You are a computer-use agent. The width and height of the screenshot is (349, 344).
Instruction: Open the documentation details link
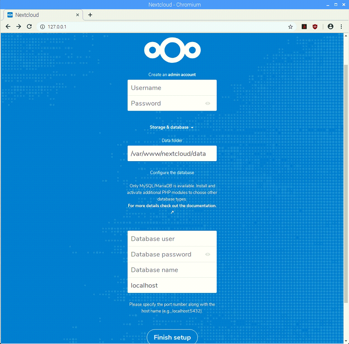click(172, 206)
